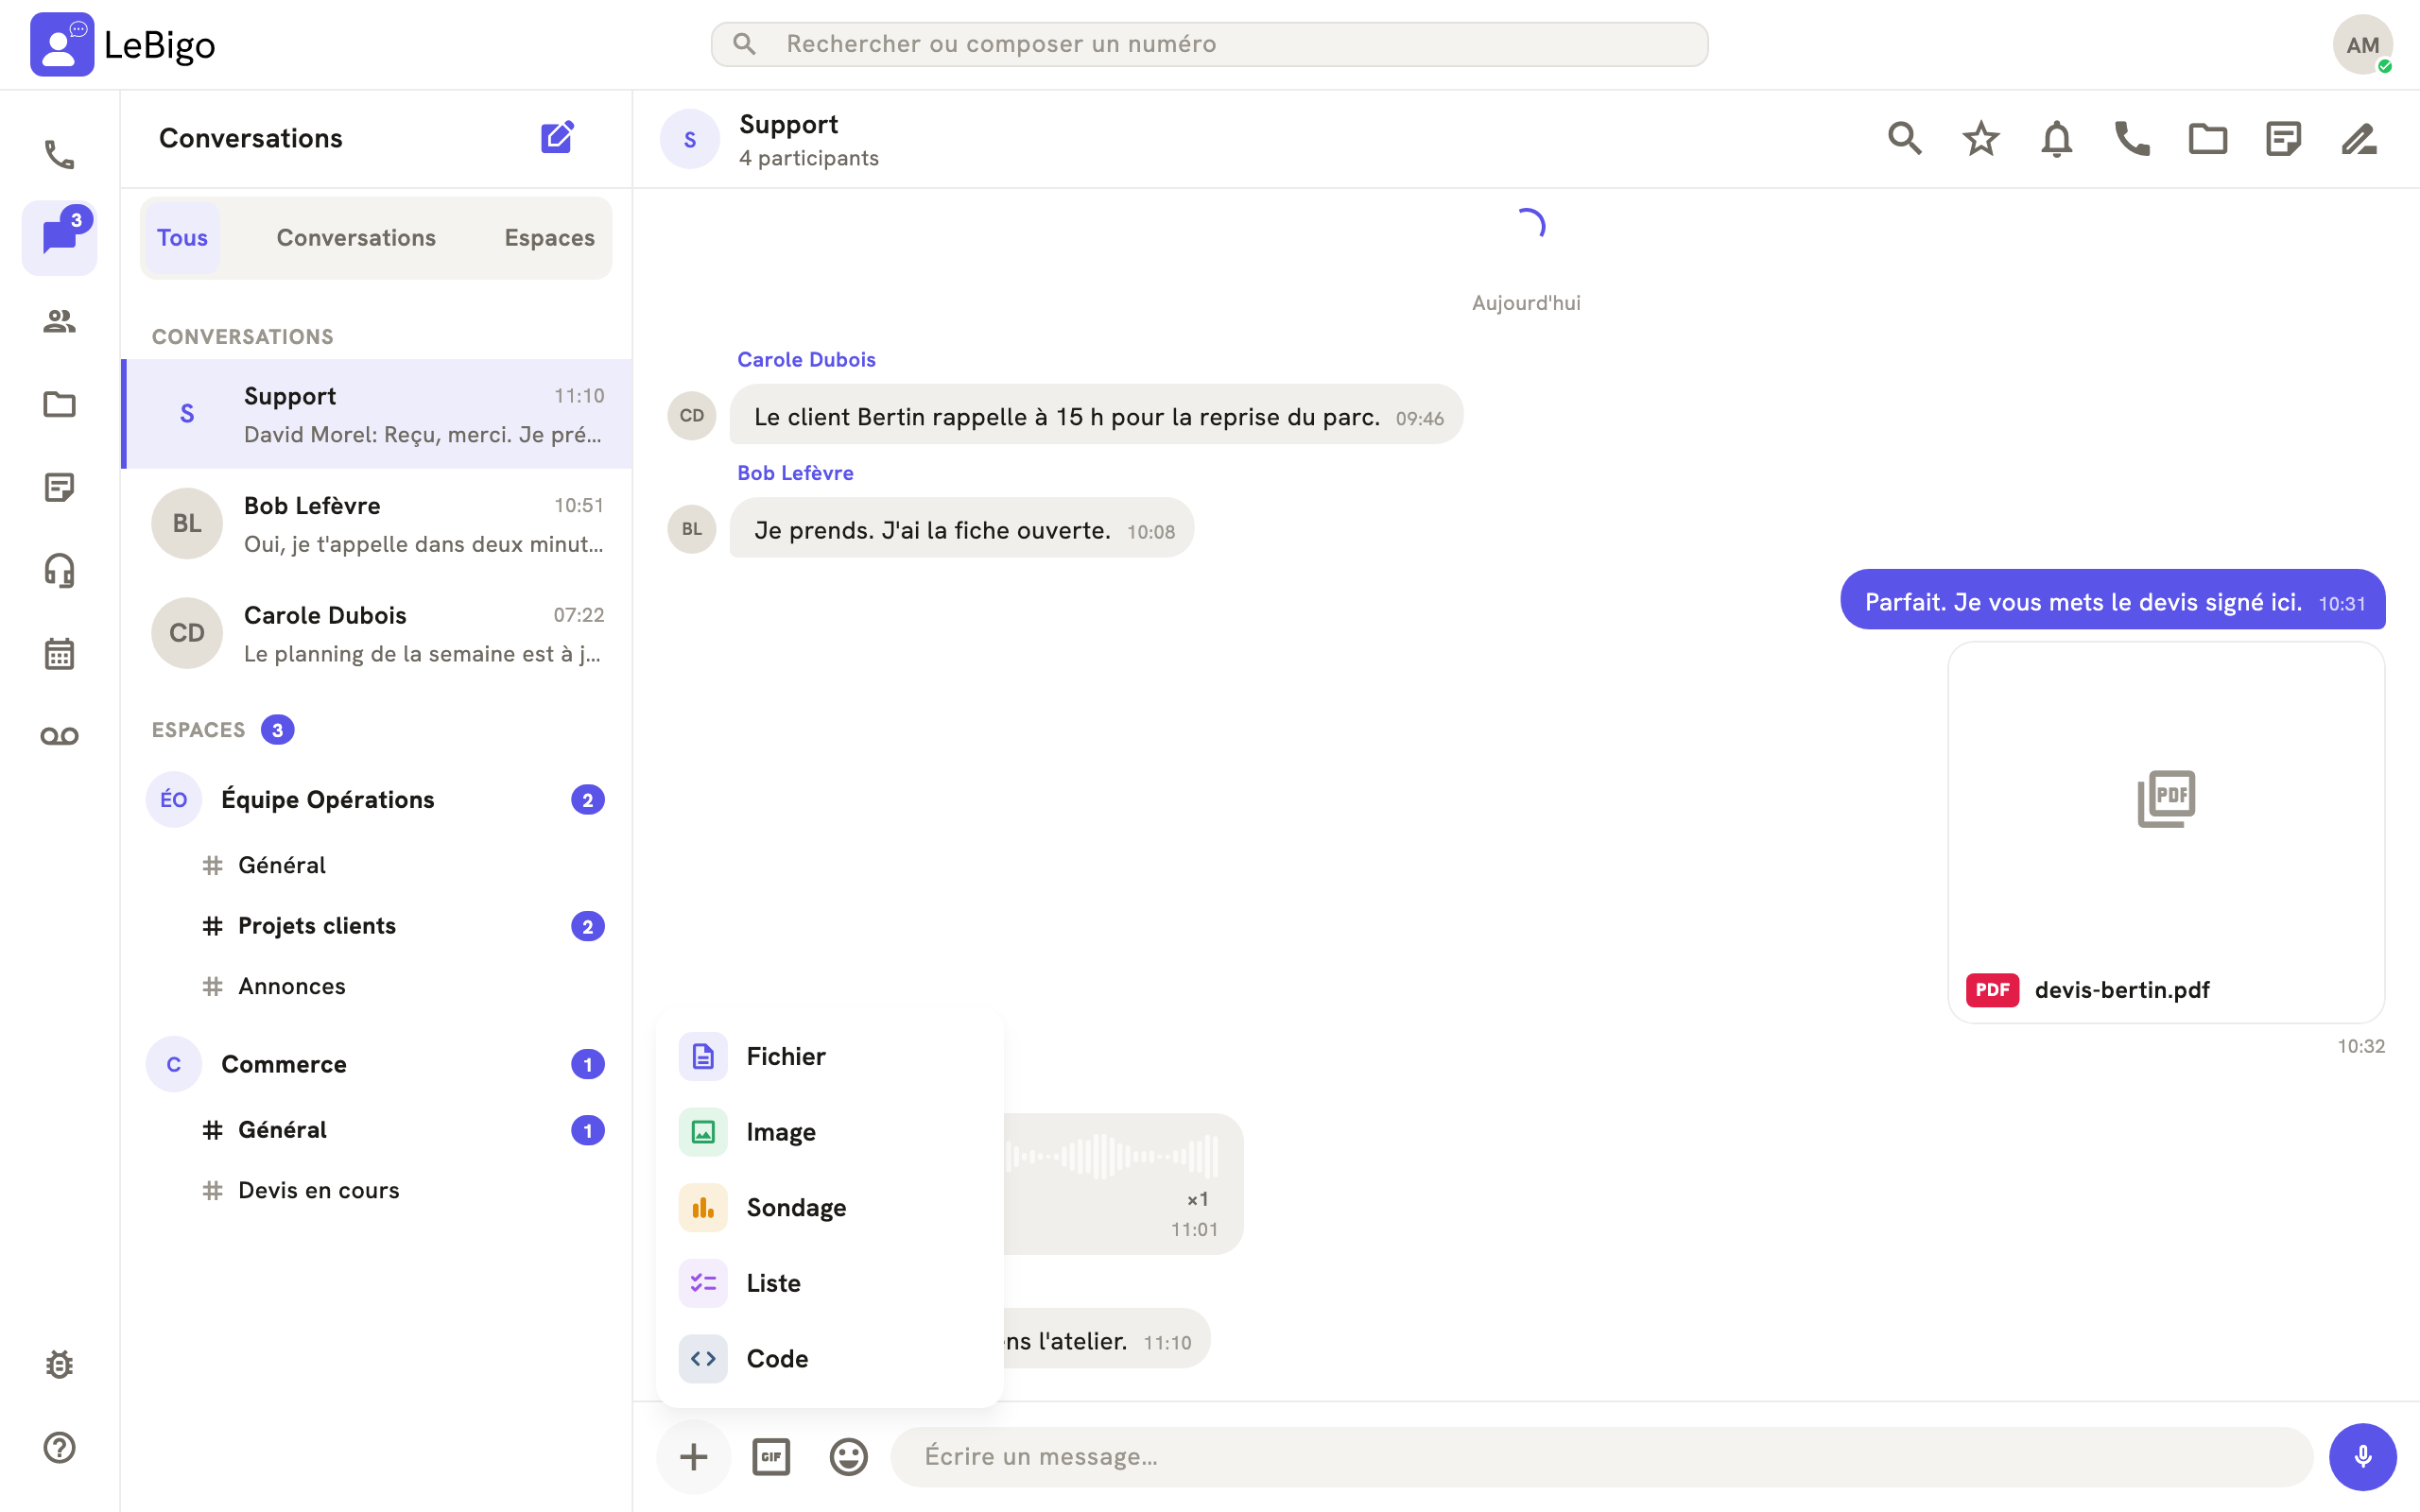Screen dimensions: 2420x1512
Task: Open the messages icon with badge 3
Action: [x=59, y=238]
